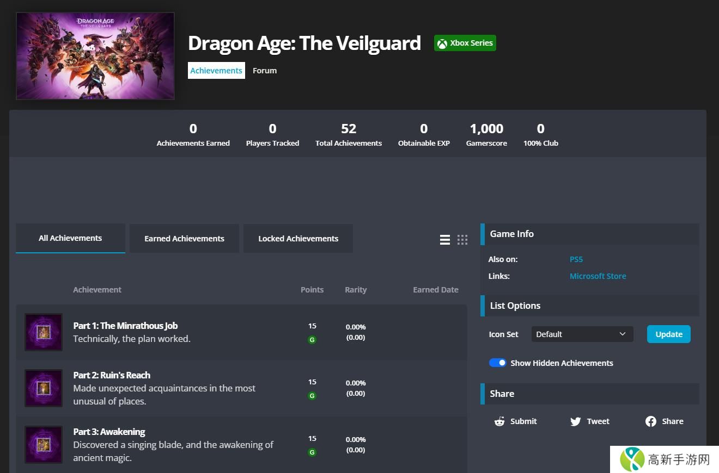Click Part 1: The Minrathous Job achievement icon
Image resolution: width=719 pixels, height=473 pixels.
pos(44,332)
